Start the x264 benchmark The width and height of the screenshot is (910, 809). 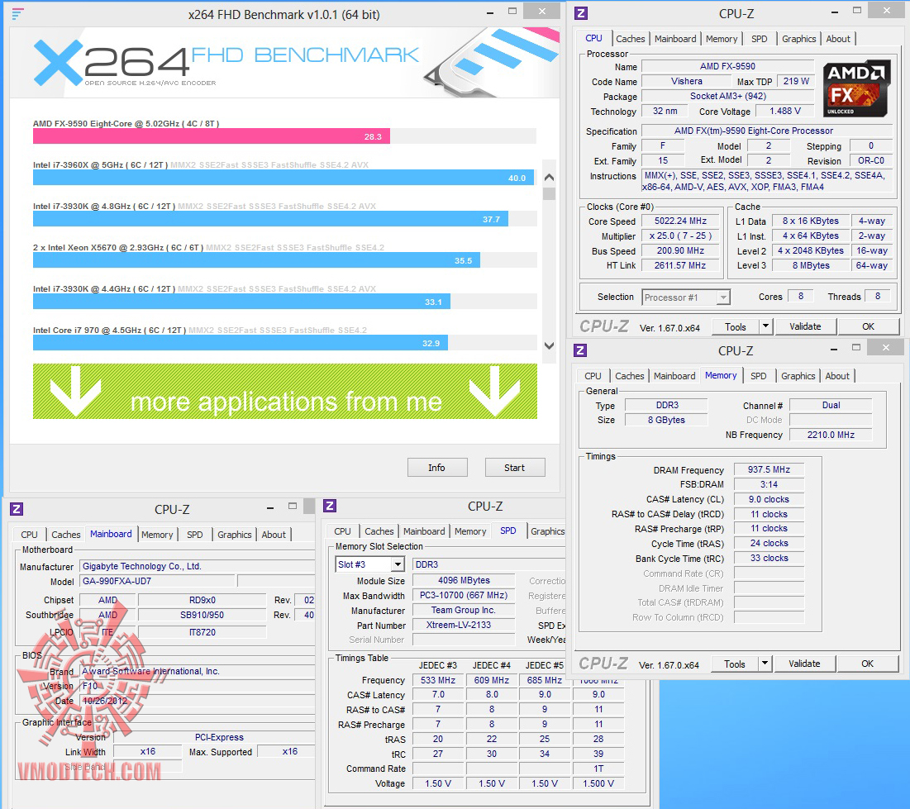514,468
